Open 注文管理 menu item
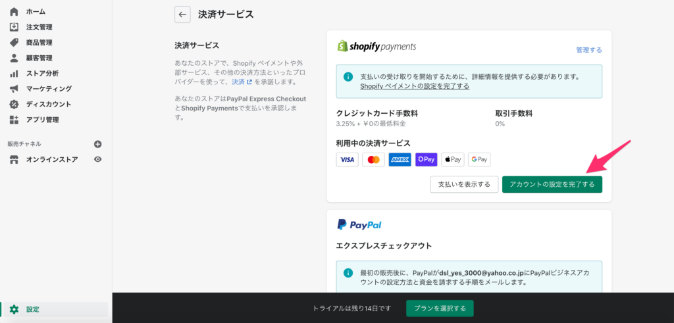Image resolution: width=674 pixels, height=323 pixels. click(x=39, y=27)
